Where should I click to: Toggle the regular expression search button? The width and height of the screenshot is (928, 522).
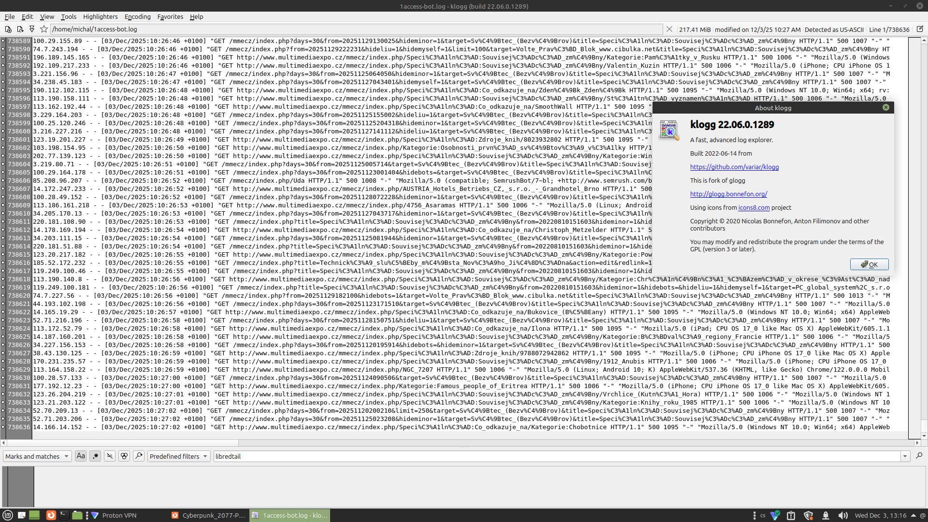95,456
